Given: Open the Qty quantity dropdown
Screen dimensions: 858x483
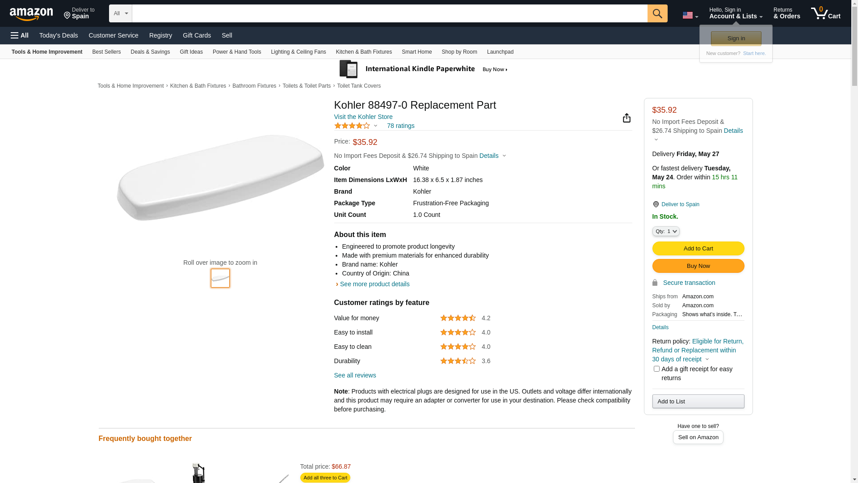Looking at the screenshot, I should 665,231.
